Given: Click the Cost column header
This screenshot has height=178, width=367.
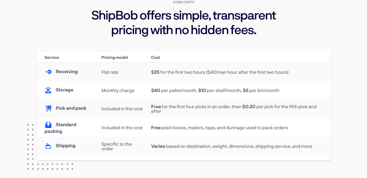Looking at the screenshot, I should [x=156, y=57].
